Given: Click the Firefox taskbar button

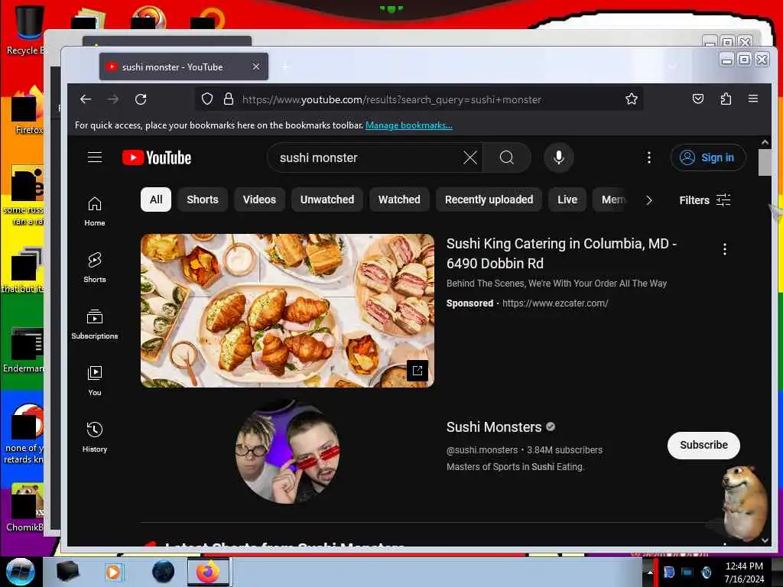Looking at the screenshot, I should [x=208, y=572].
